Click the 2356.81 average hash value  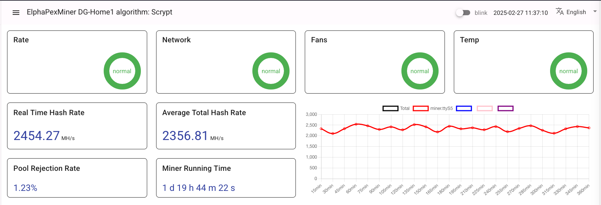185,136
